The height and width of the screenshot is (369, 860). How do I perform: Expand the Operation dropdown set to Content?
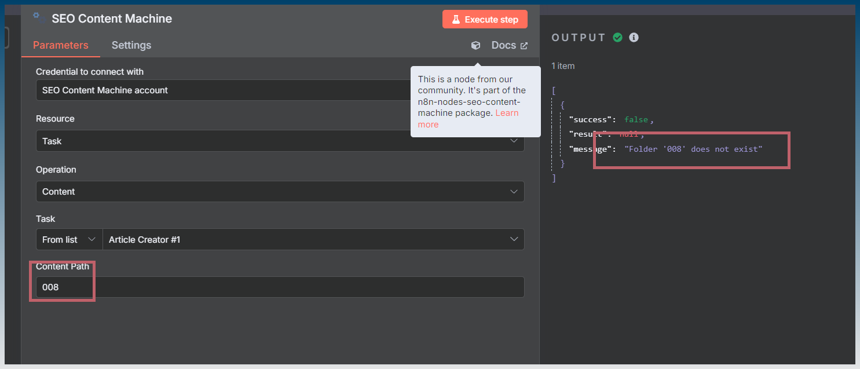280,192
